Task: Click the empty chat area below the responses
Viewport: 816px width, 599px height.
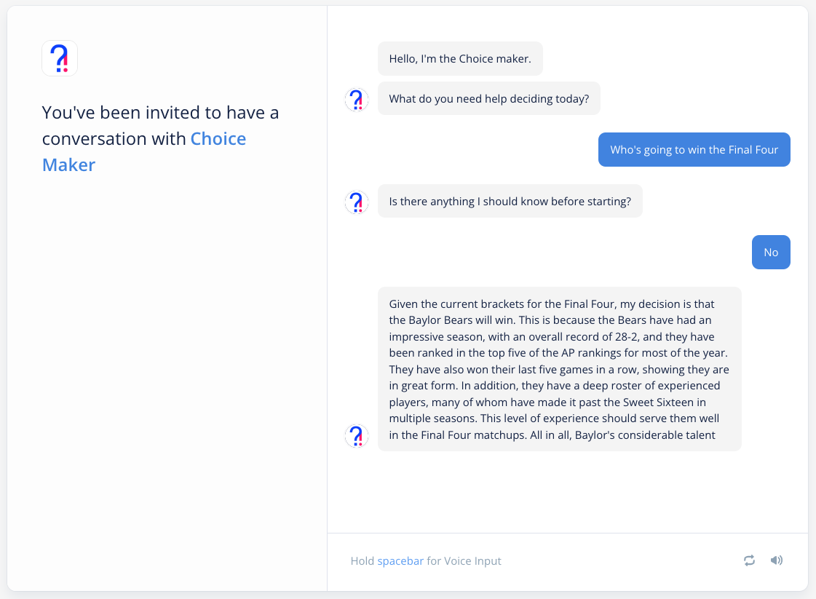Action: [x=567, y=492]
